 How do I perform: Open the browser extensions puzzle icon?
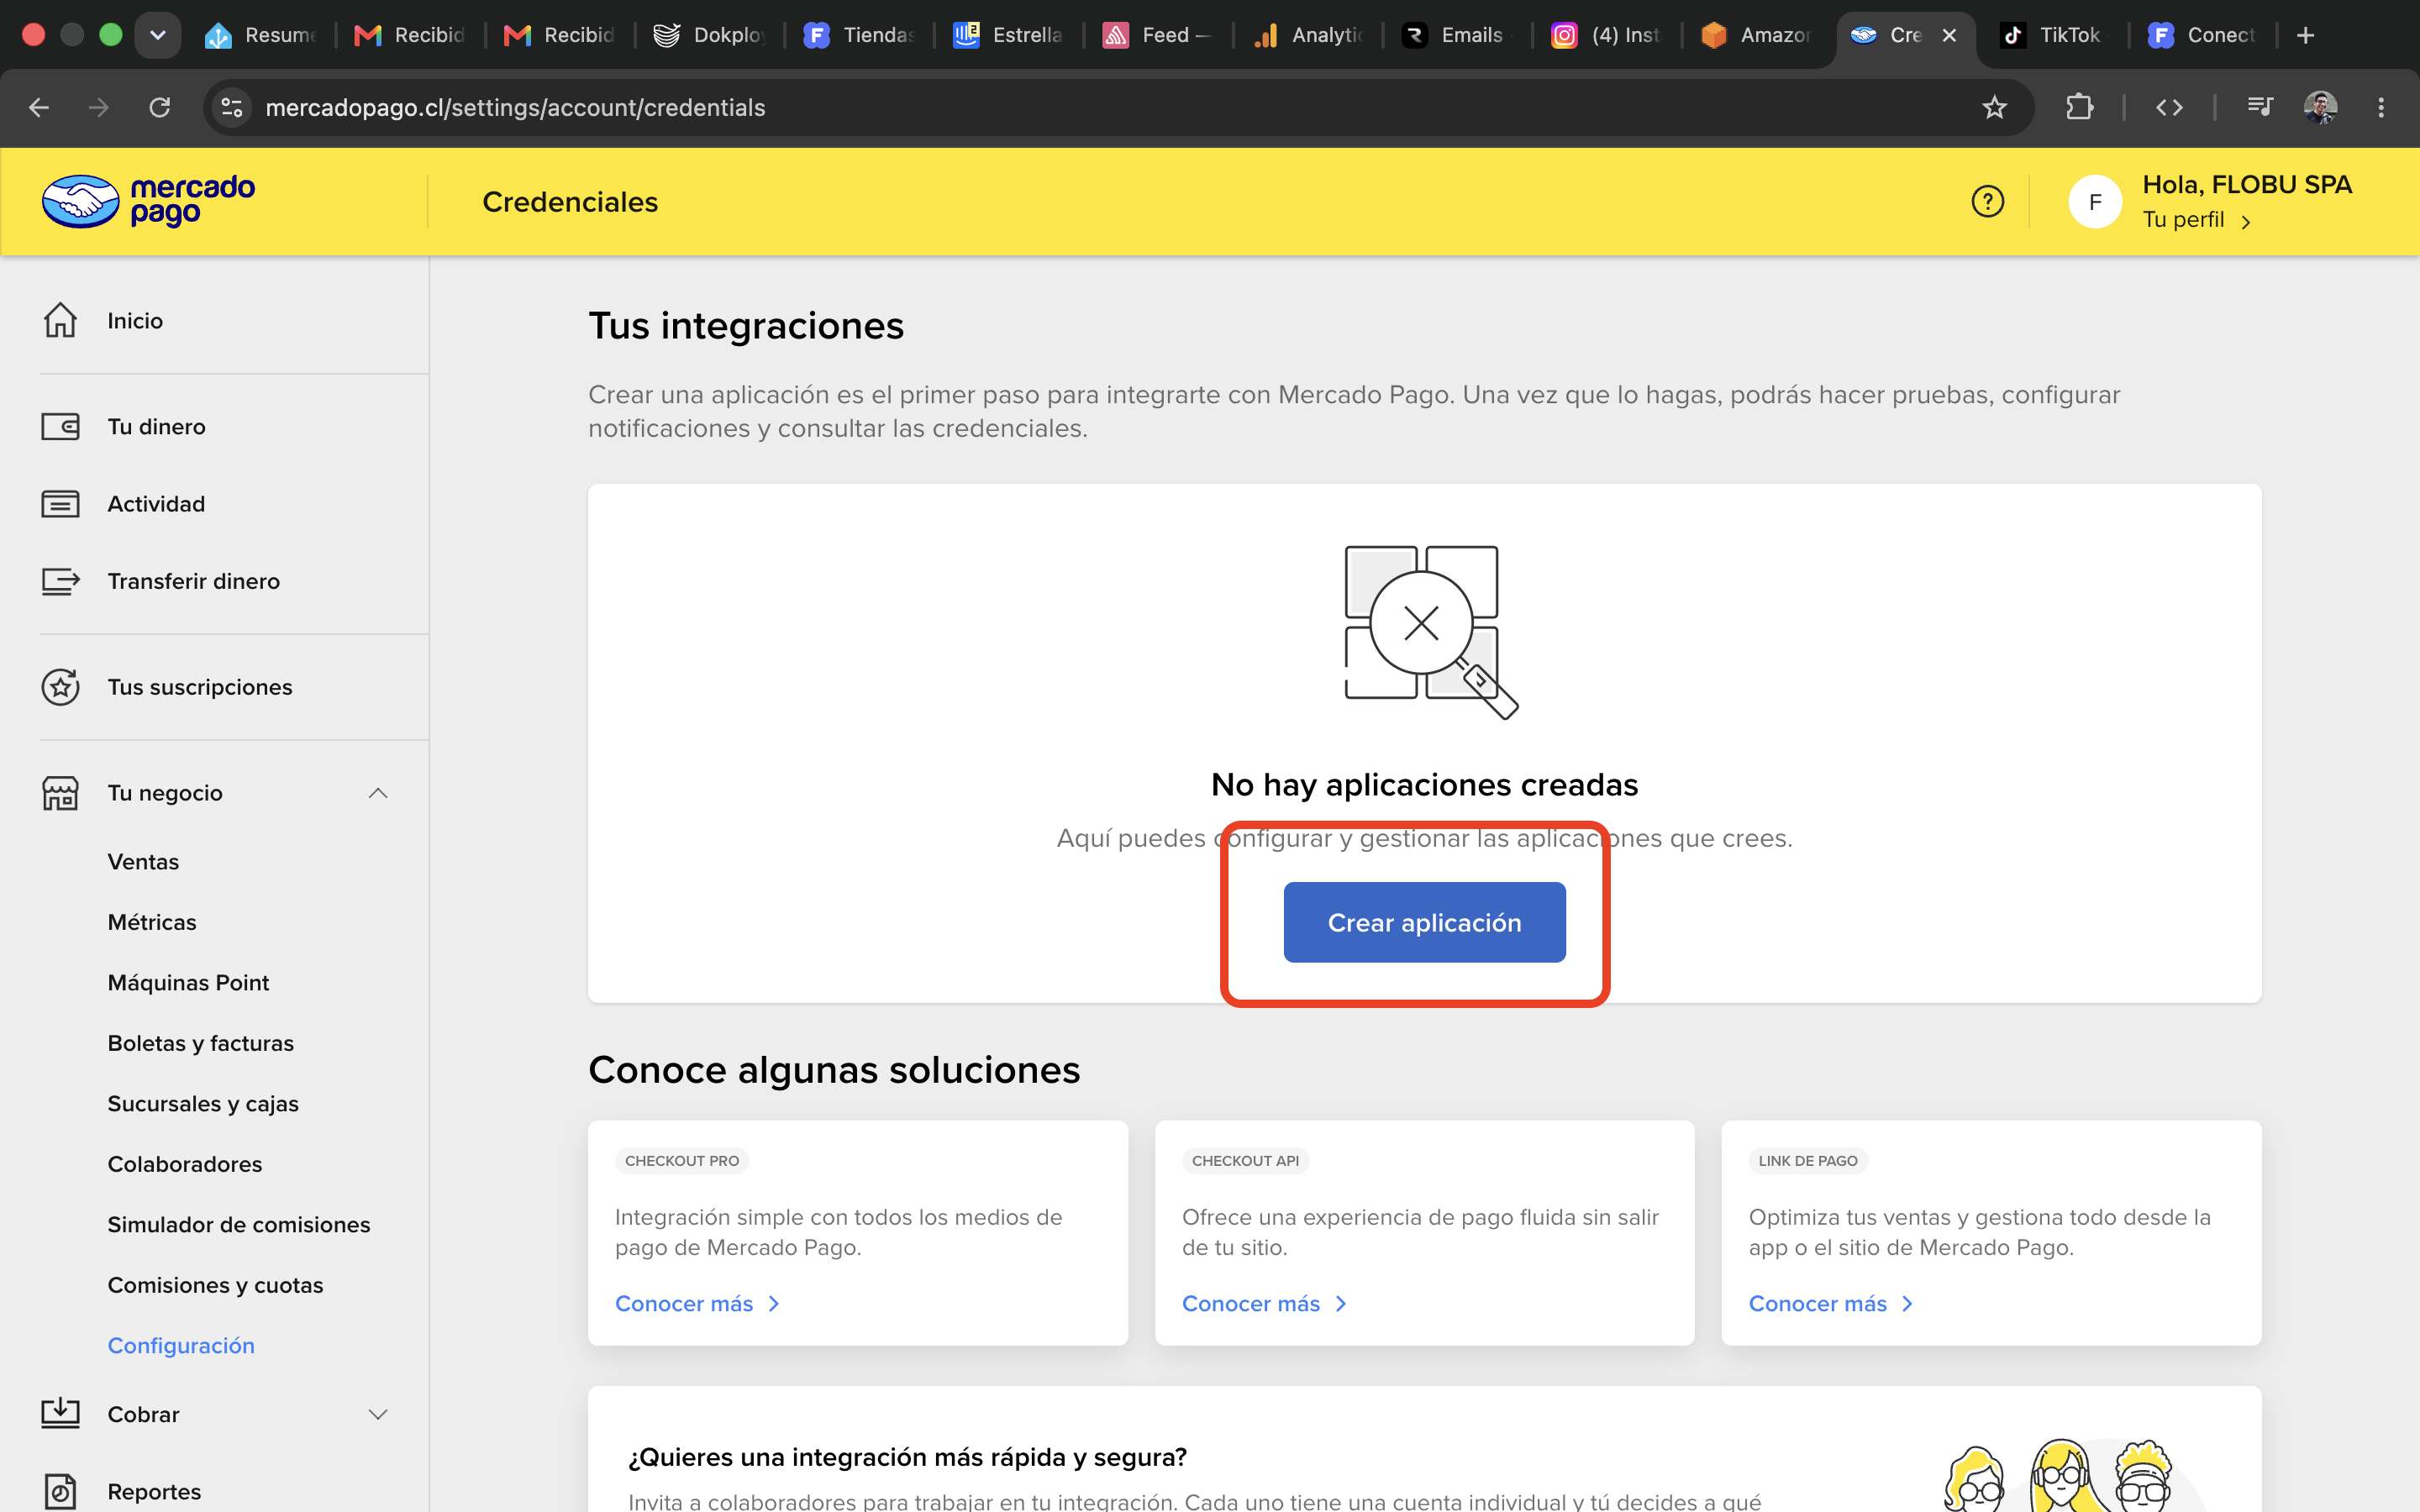click(x=2079, y=107)
